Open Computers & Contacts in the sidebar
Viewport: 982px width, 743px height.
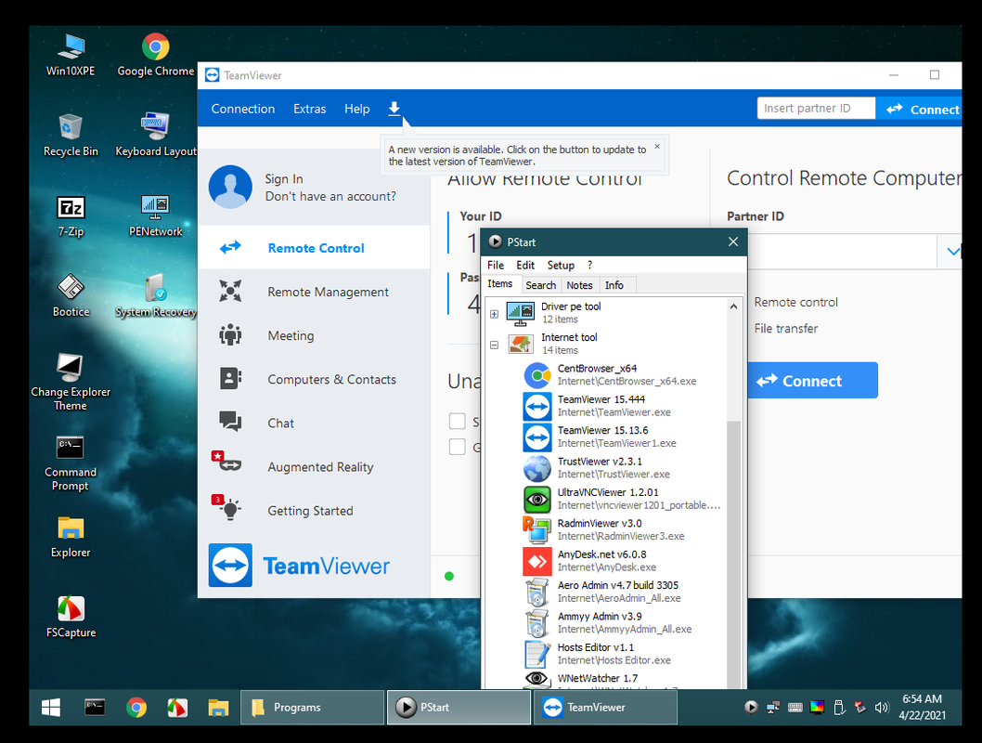(314, 379)
